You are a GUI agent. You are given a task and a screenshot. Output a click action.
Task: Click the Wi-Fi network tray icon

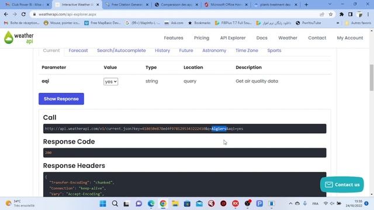point(325,204)
